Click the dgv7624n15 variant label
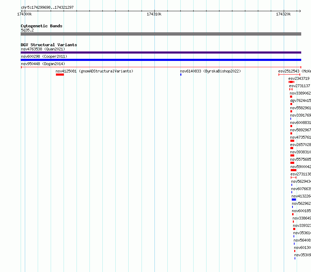Screen dimensions: 311x272 [301, 100]
